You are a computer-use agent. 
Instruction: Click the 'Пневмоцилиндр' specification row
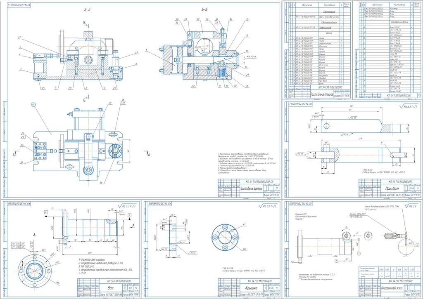pyautogui.click(x=320, y=28)
